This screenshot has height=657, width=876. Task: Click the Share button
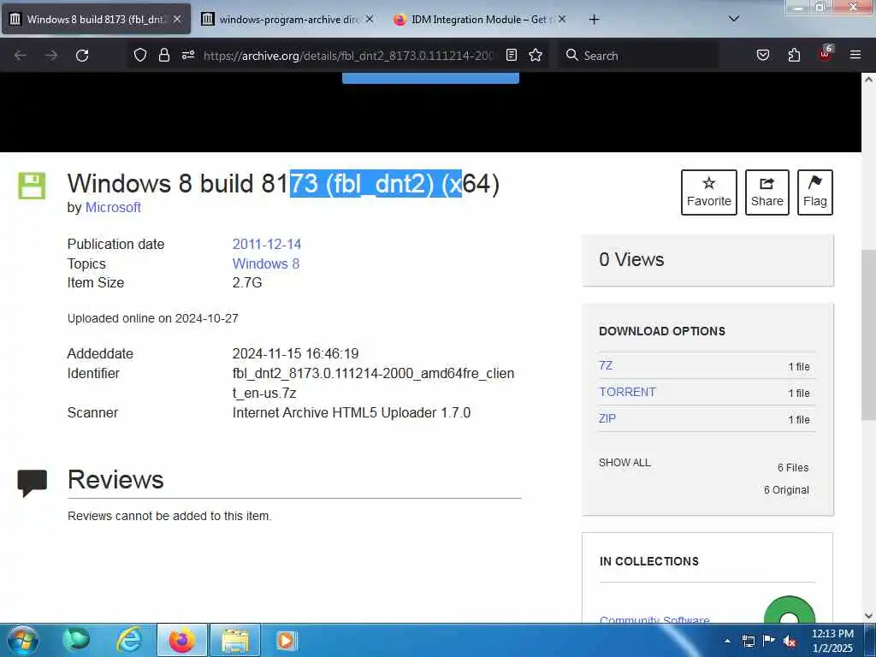(767, 192)
